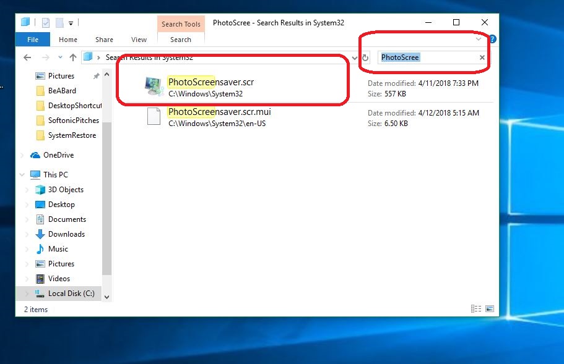This screenshot has width=564, height=364.
Task: Expand the This PC tree node
Action: (x=24, y=175)
